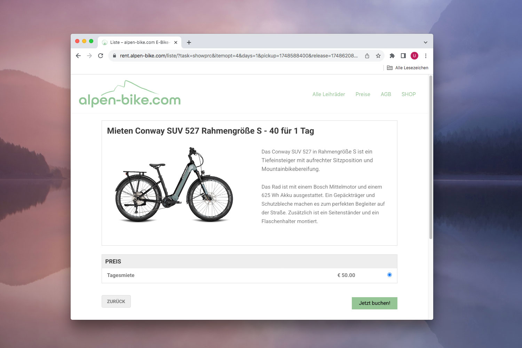Open the Chrome three-dot menu
Screen dimensions: 522x348
coord(426,56)
